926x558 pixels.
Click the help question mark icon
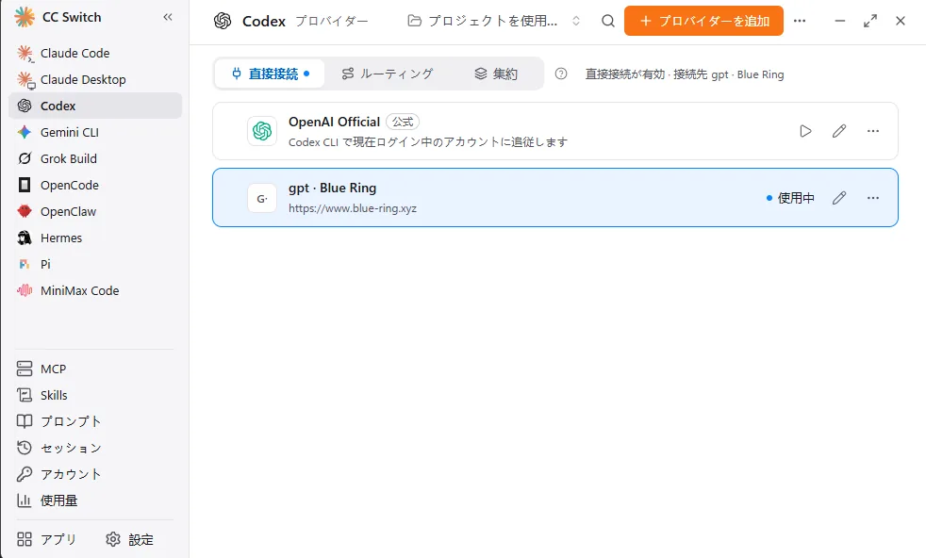pyautogui.click(x=561, y=74)
